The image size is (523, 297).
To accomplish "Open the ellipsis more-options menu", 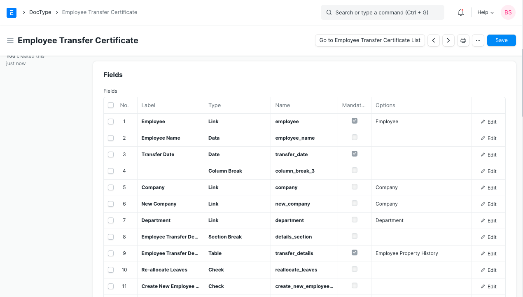I will tap(478, 40).
